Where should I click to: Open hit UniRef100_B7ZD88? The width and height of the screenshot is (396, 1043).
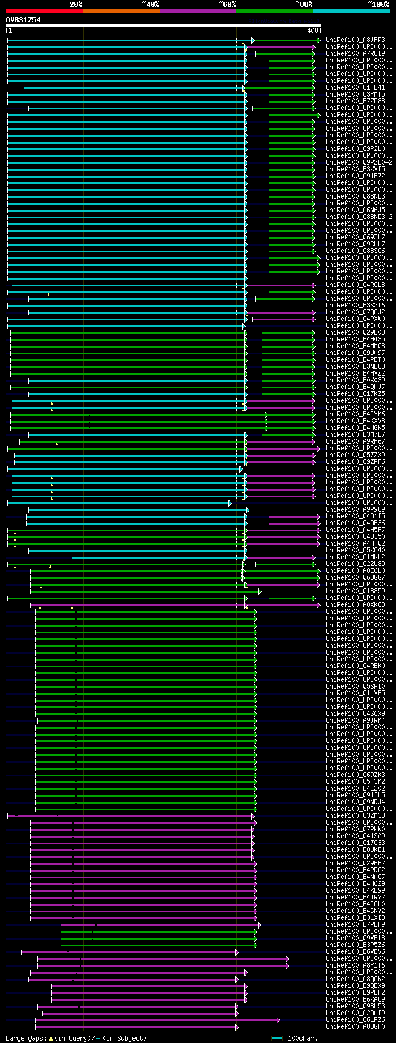click(355, 101)
